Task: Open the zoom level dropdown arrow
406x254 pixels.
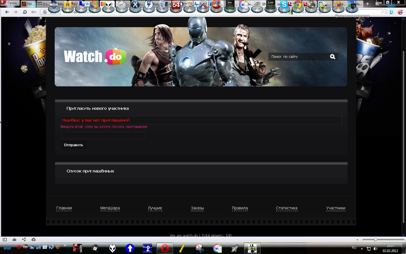Action: 358,240
